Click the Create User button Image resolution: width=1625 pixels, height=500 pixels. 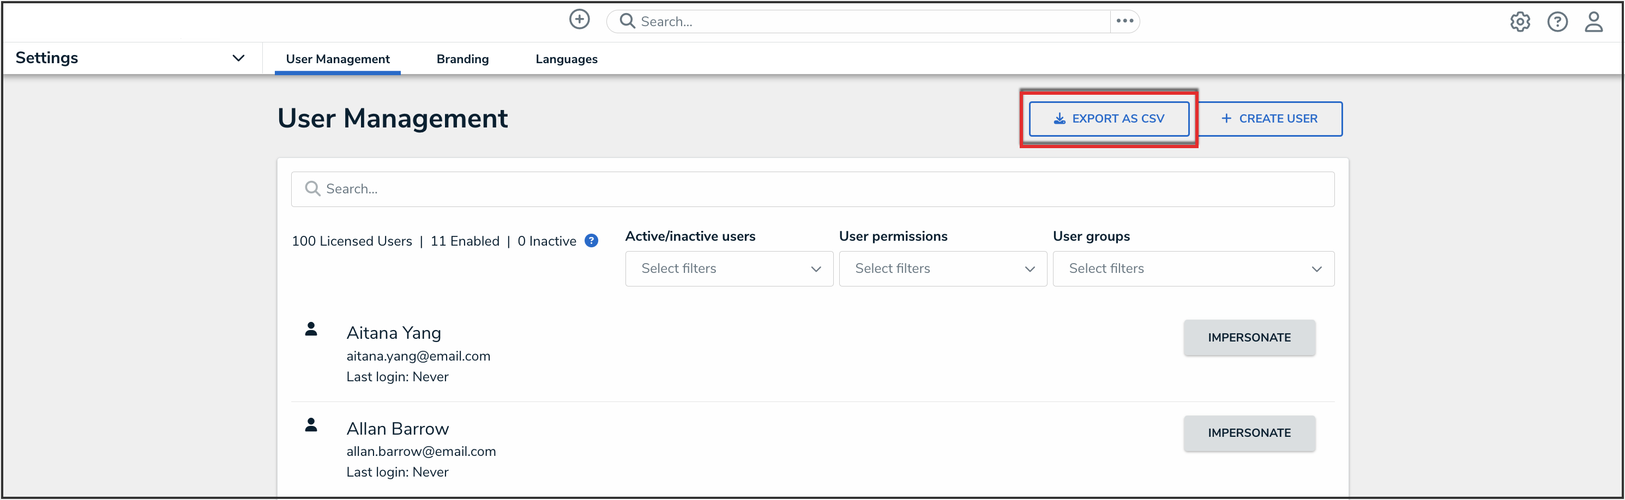coord(1269,119)
